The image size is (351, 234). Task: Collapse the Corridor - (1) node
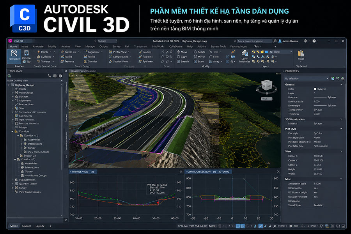tap(18, 135)
